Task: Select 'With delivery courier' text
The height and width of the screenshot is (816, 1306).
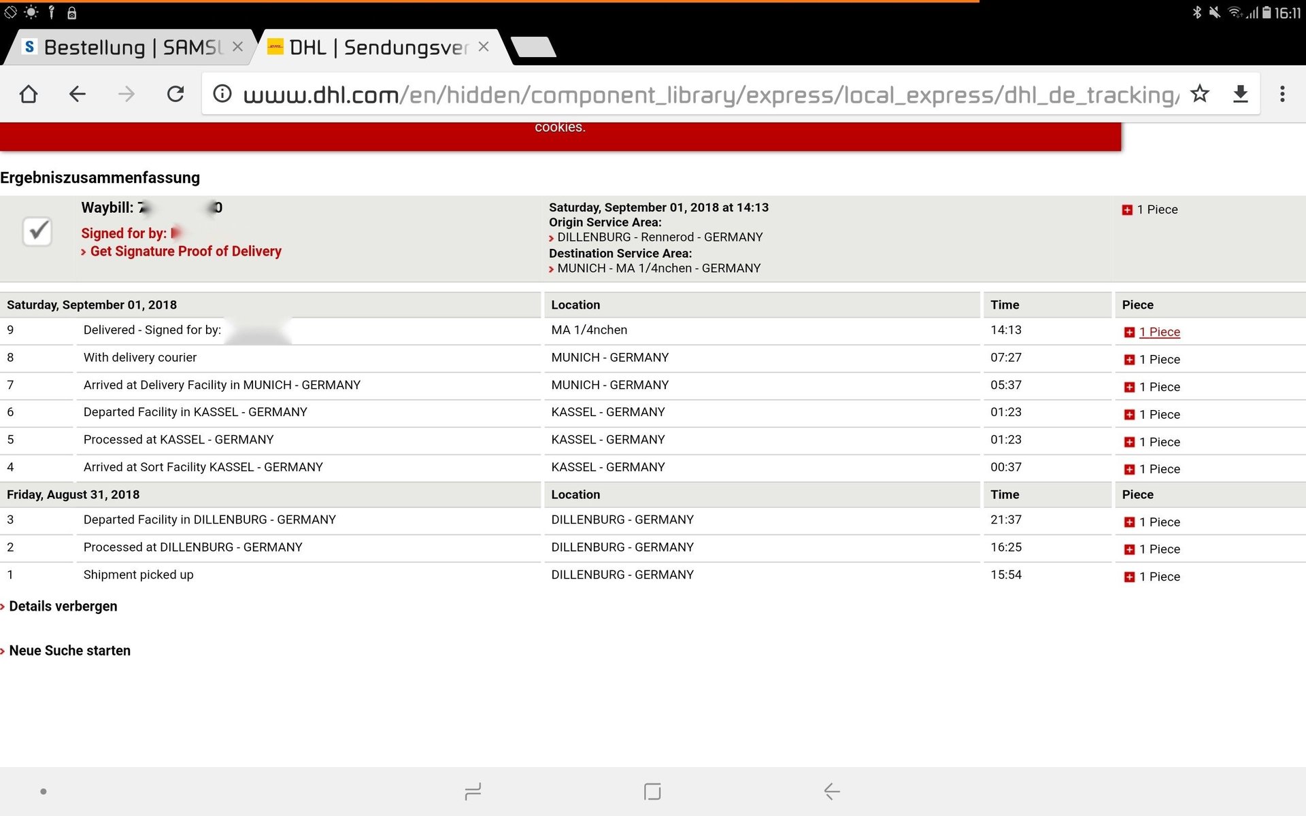Action: coord(140,358)
